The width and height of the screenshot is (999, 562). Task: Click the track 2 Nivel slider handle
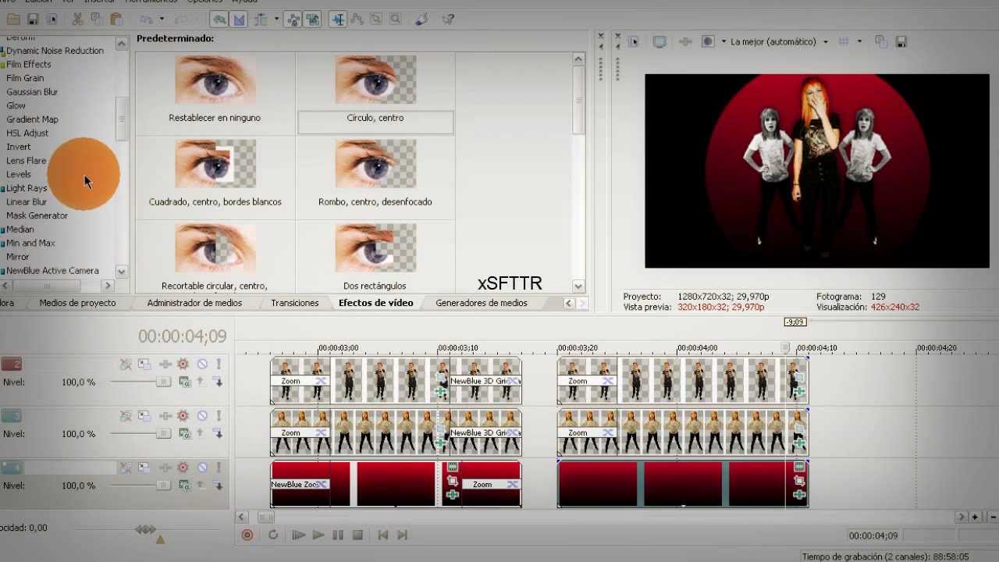pos(162,382)
